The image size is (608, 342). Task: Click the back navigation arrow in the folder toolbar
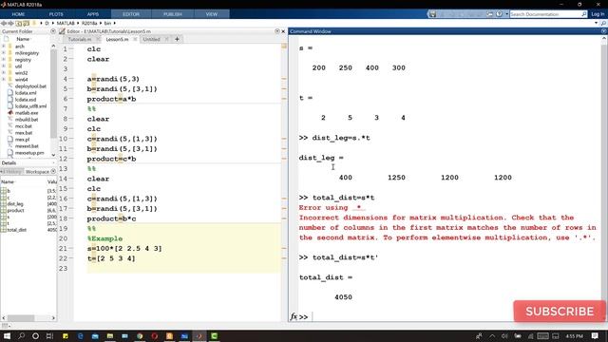(4, 23)
